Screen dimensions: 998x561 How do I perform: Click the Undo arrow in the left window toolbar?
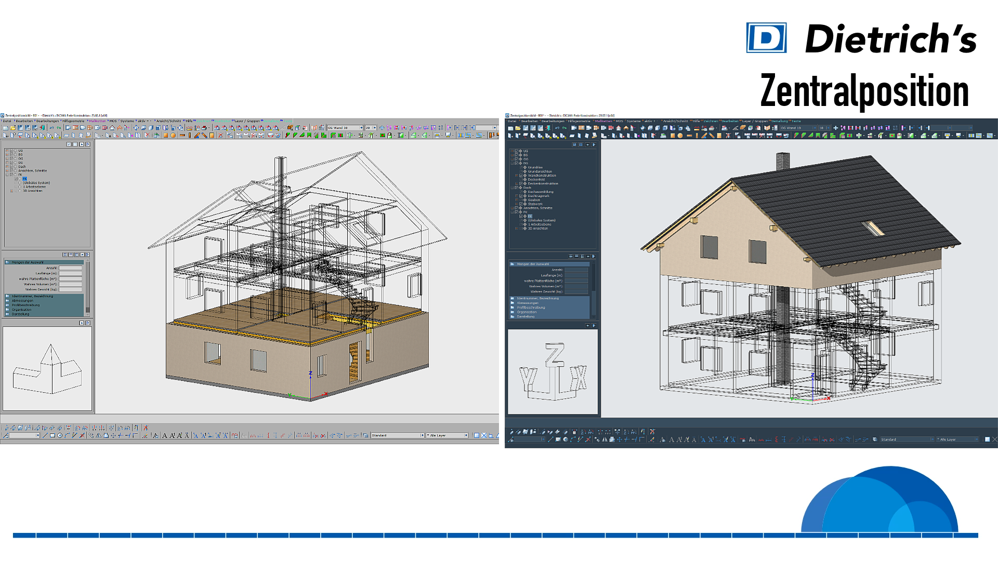pos(51,128)
